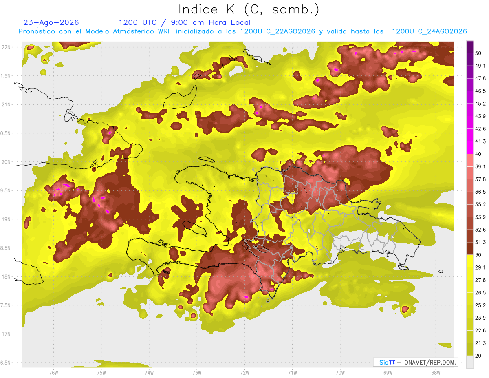Click the "8.5N" latitude label
Screen dimensions: 489x378
pos(6,248)
